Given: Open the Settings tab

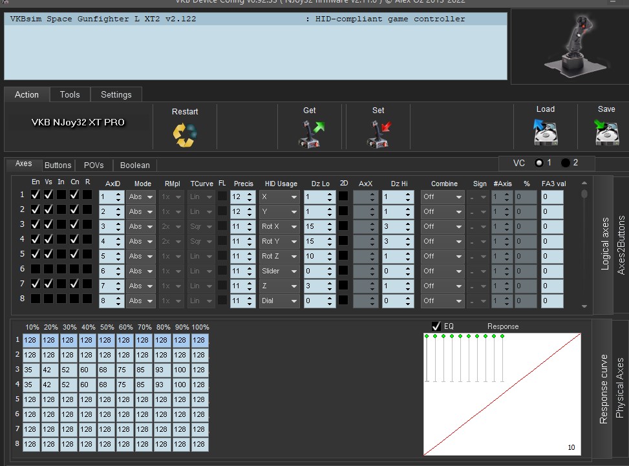Looking at the screenshot, I should pyautogui.click(x=116, y=94).
